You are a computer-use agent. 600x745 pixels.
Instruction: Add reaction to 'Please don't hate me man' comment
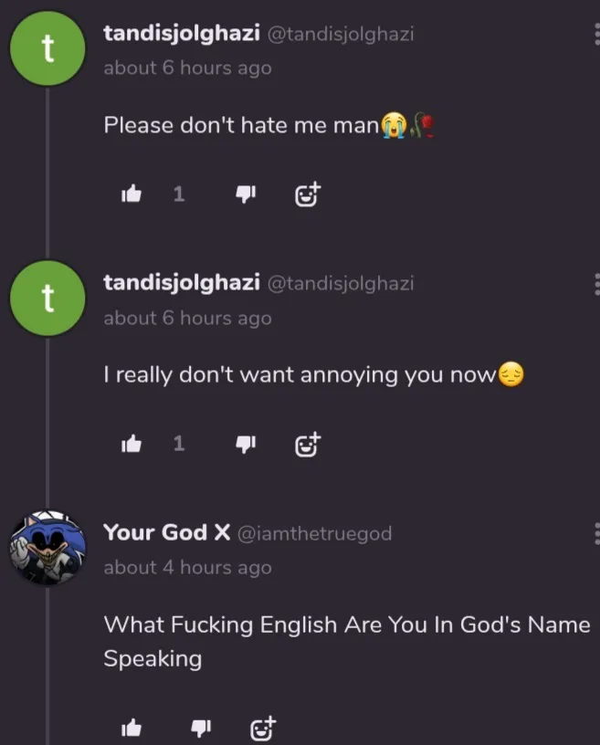308,194
